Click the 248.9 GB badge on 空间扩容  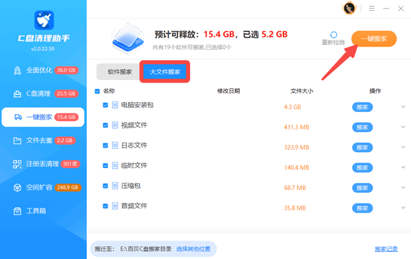tap(68, 187)
